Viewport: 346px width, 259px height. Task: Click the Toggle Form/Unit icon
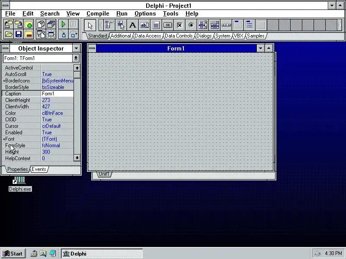click(x=41, y=35)
